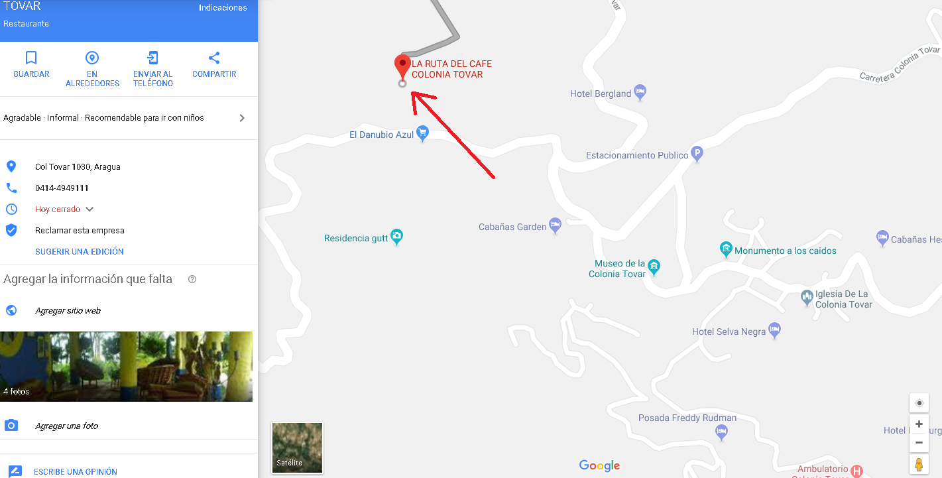Click the Hotel Bergland map marker
The height and width of the screenshot is (478, 942).
coord(640,92)
